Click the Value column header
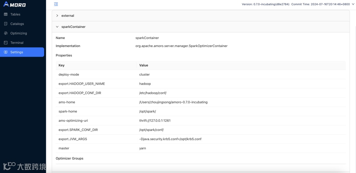The image size is (356, 173). click(x=144, y=65)
